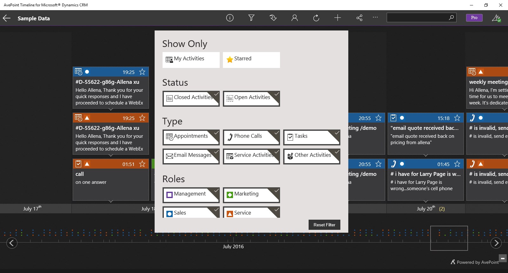
Task: Toggle the Marketing role filter
Action: 251,195
